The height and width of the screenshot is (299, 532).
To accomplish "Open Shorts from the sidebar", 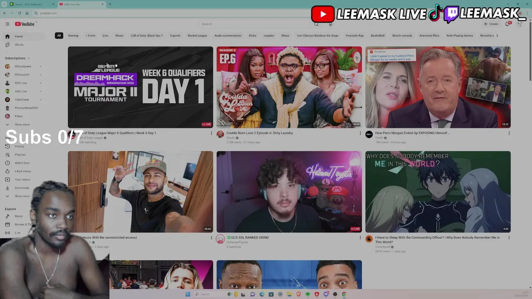I will click(x=25, y=45).
